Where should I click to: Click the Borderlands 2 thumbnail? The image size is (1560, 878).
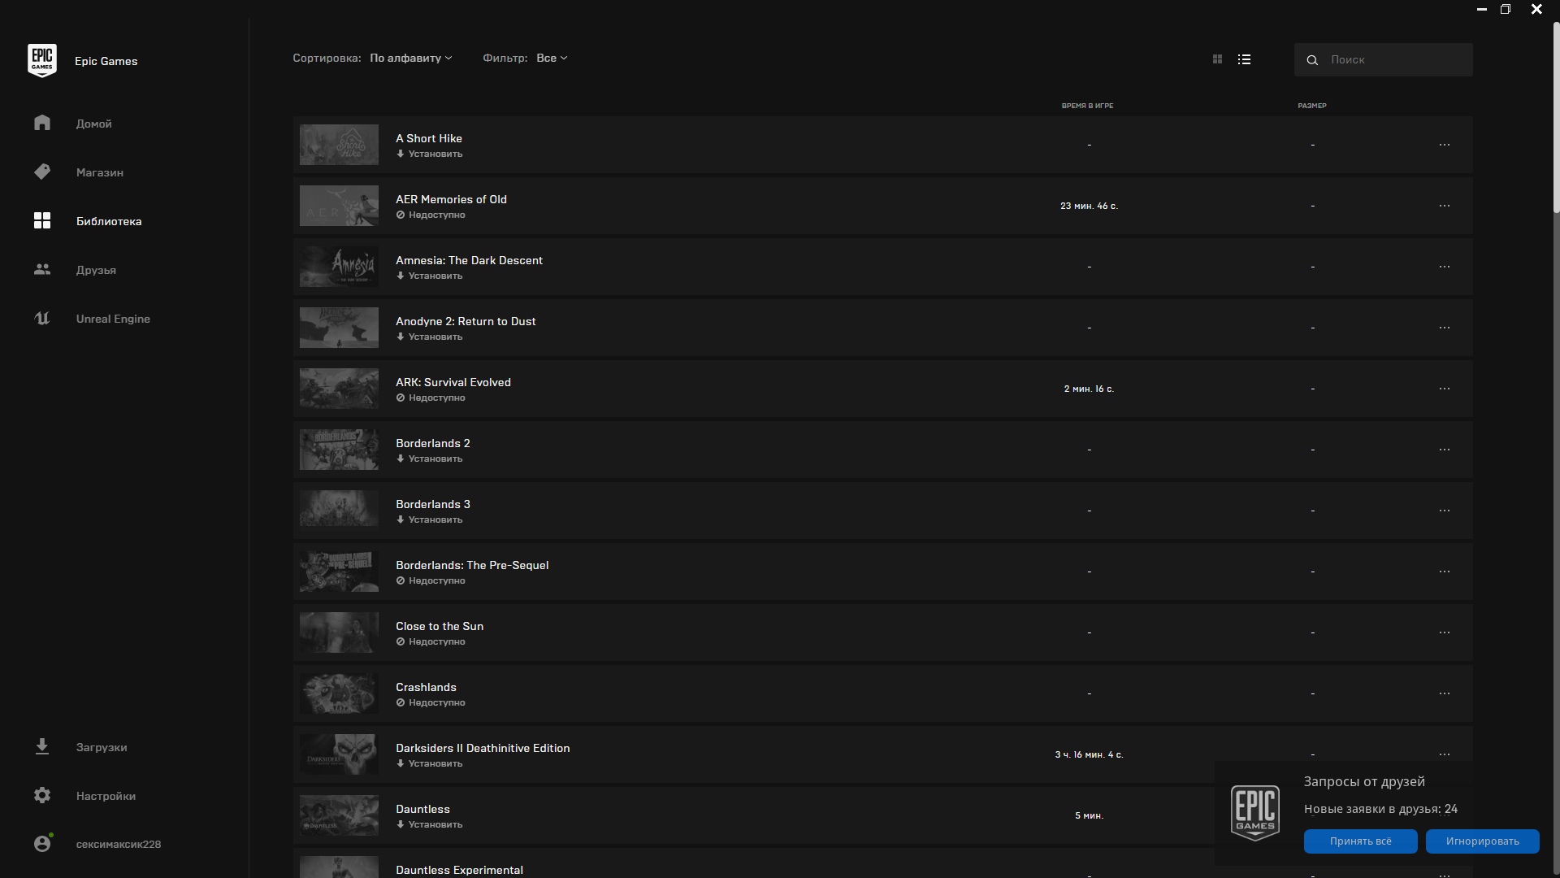(x=339, y=450)
